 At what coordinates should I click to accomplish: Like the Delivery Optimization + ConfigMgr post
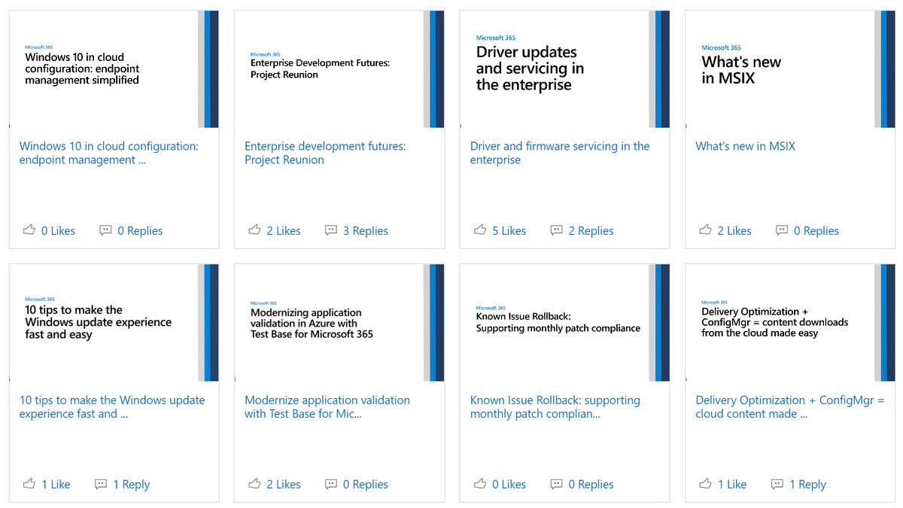722,484
